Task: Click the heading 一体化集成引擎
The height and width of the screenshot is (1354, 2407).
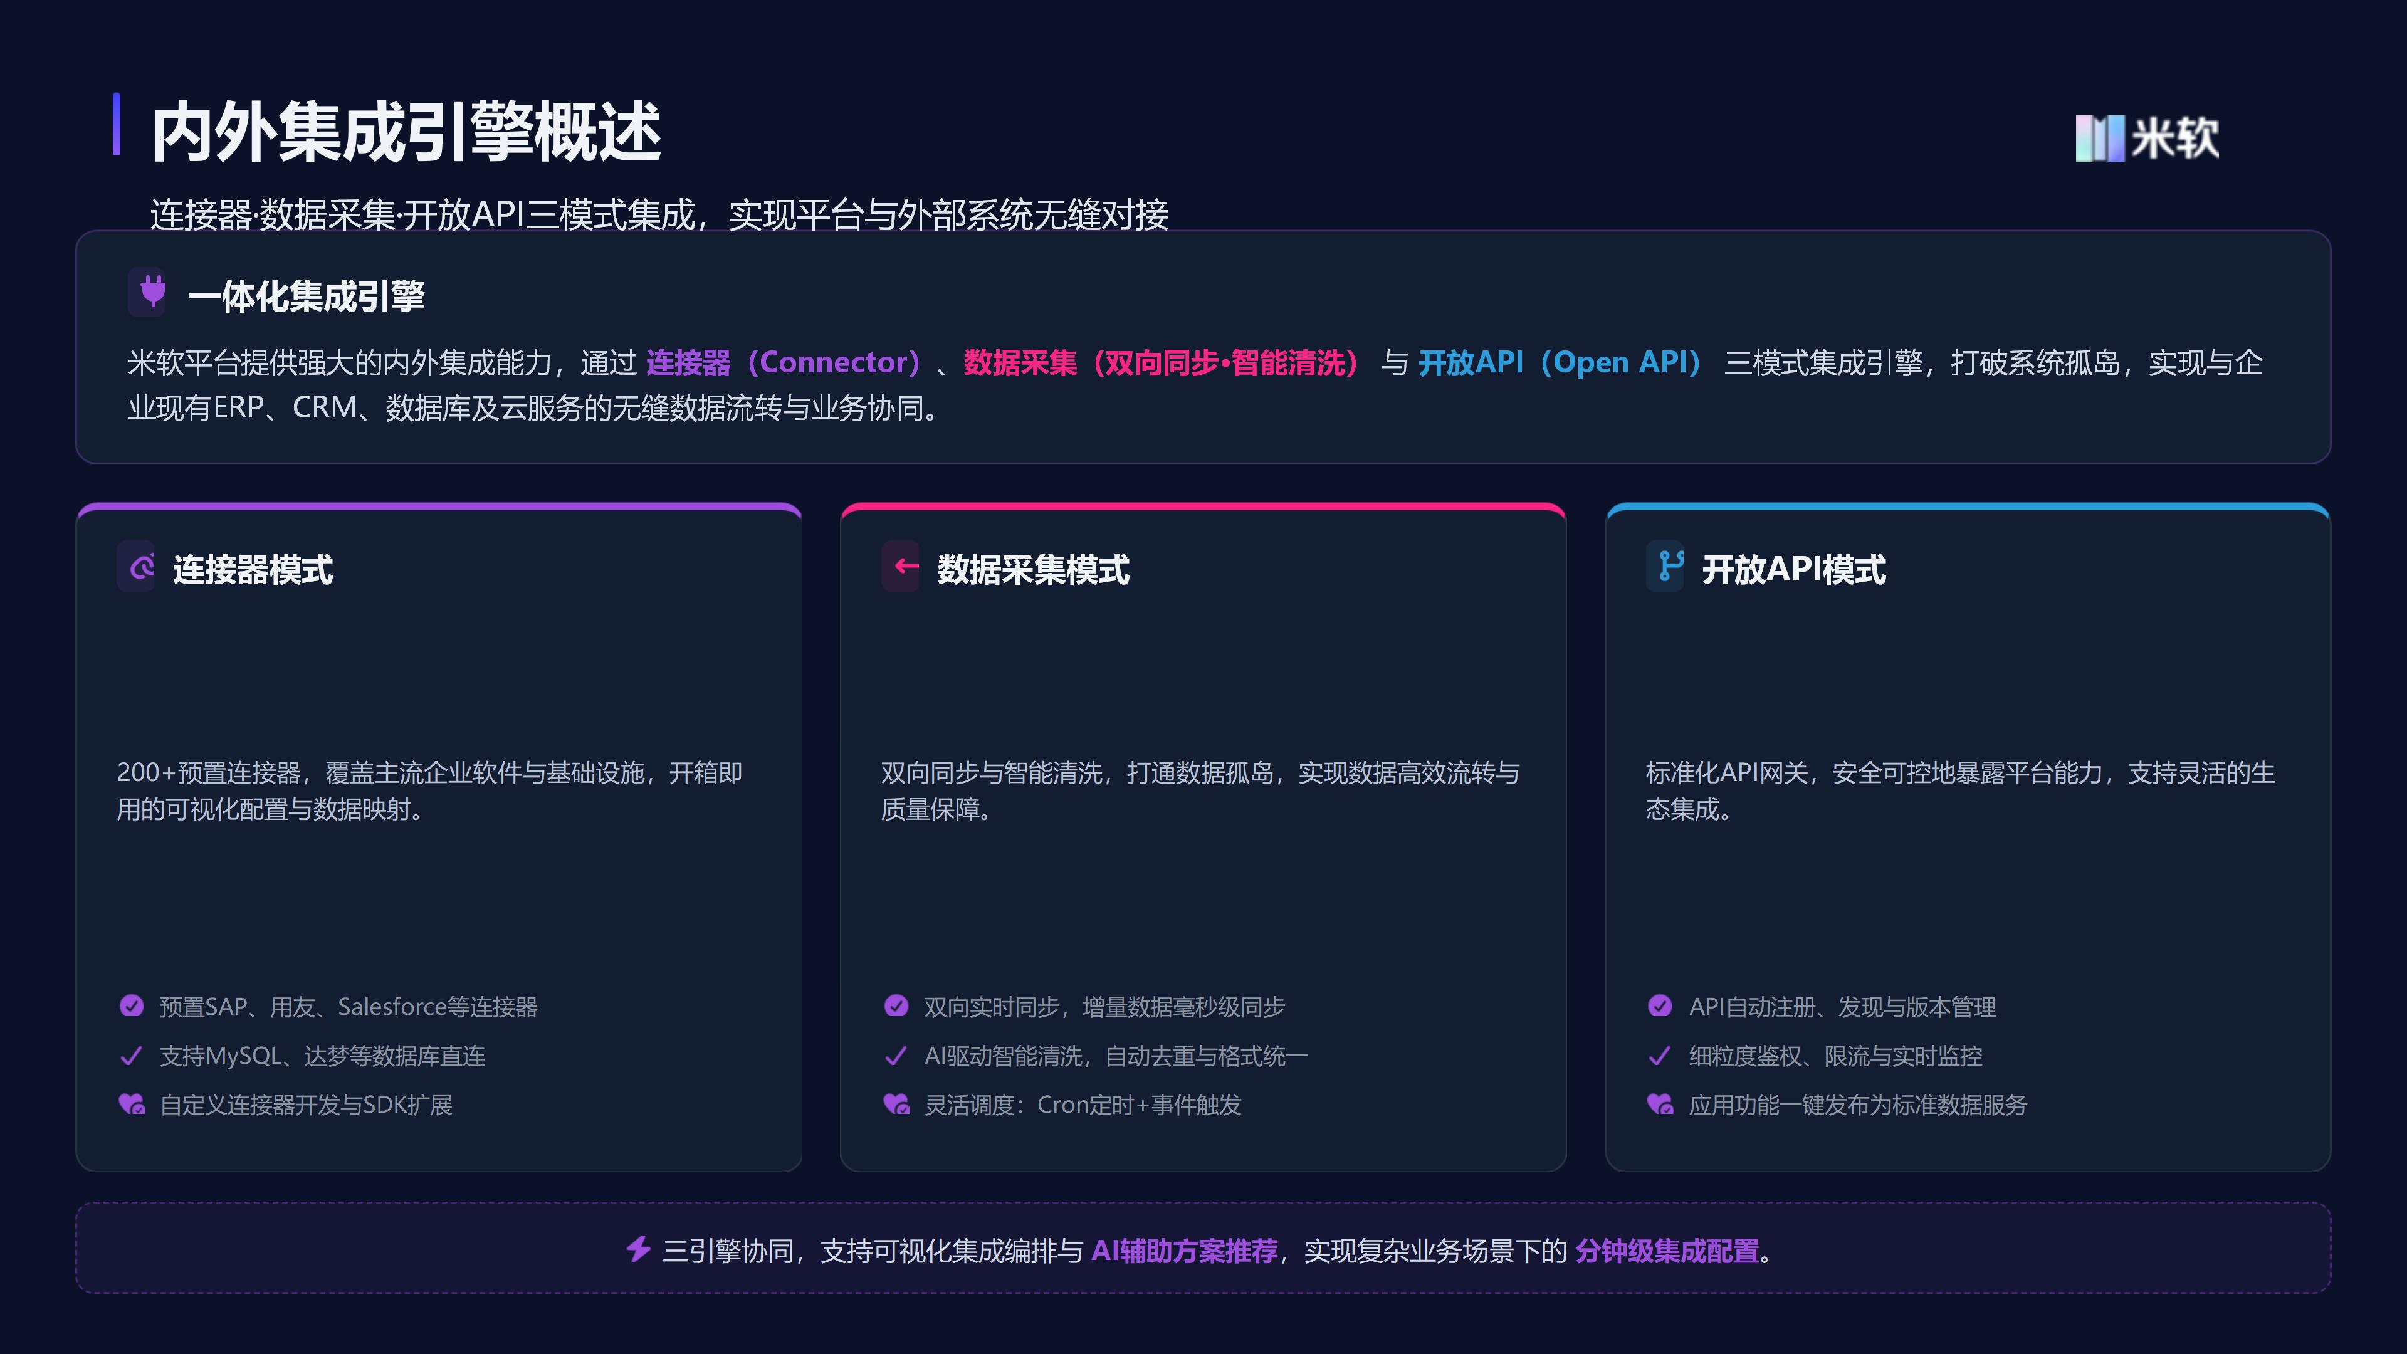Action: click(x=307, y=297)
